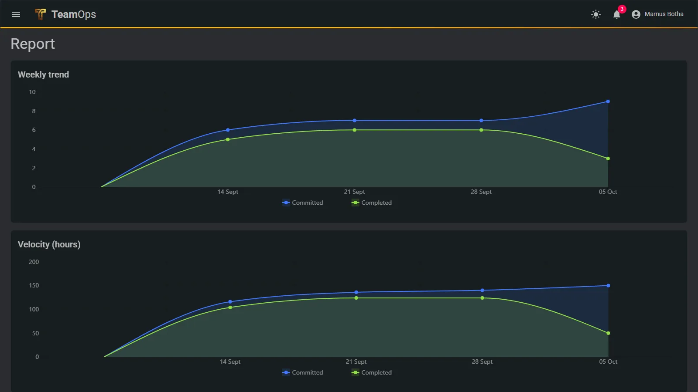Toggle the light/dark theme sun icon
The width and height of the screenshot is (698, 392).
point(596,14)
